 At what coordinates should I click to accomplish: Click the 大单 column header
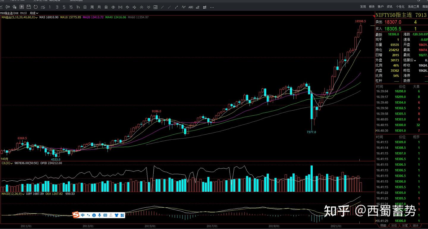416,87
